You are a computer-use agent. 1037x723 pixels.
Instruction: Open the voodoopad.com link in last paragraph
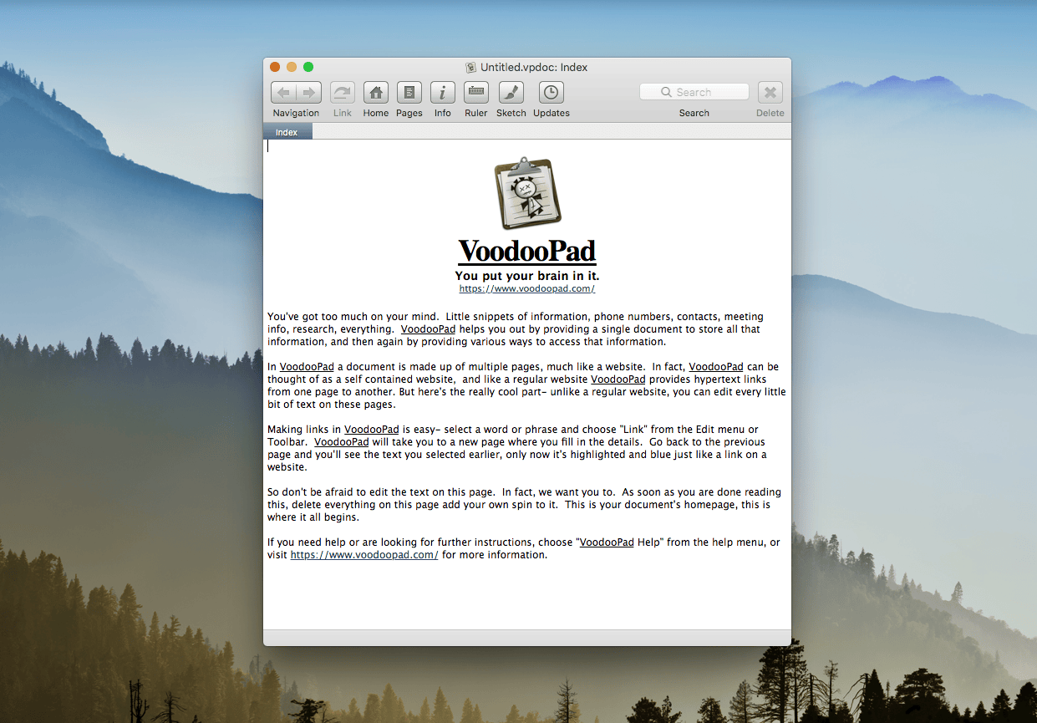point(364,555)
